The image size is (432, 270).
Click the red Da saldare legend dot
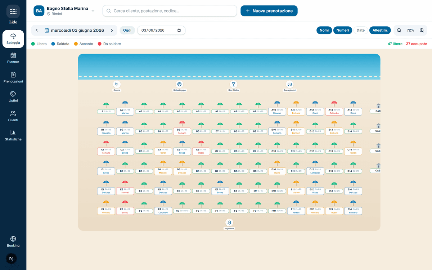point(99,44)
